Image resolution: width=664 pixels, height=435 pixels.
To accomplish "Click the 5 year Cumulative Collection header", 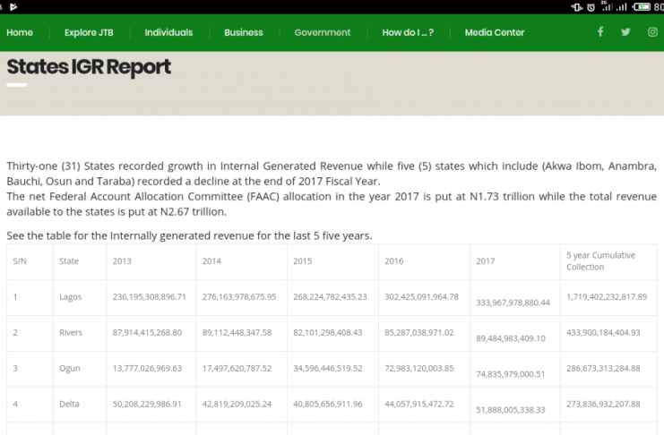I will coord(600,261).
